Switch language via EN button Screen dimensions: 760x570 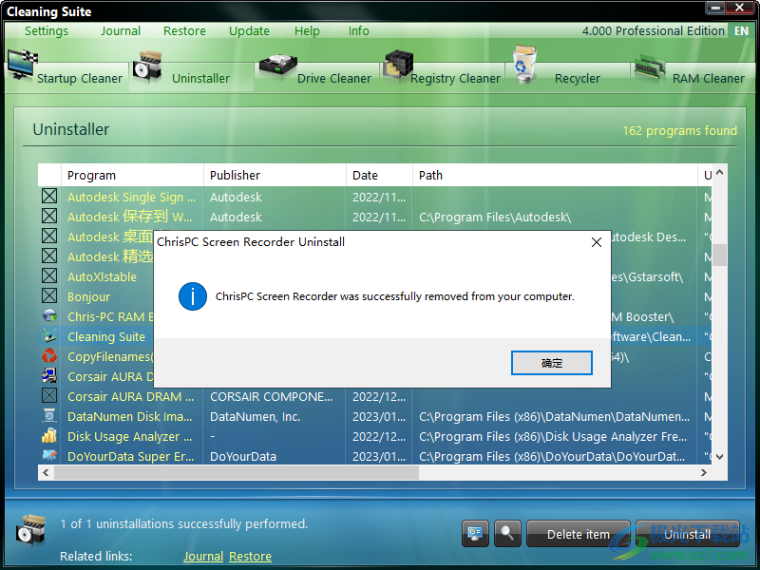click(x=741, y=31)
